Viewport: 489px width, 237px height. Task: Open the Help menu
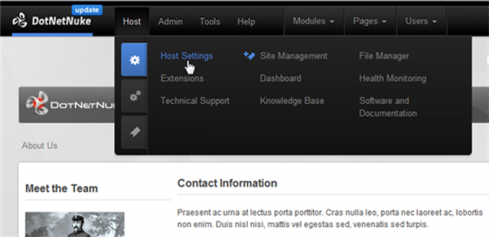[x=246, y=22]
